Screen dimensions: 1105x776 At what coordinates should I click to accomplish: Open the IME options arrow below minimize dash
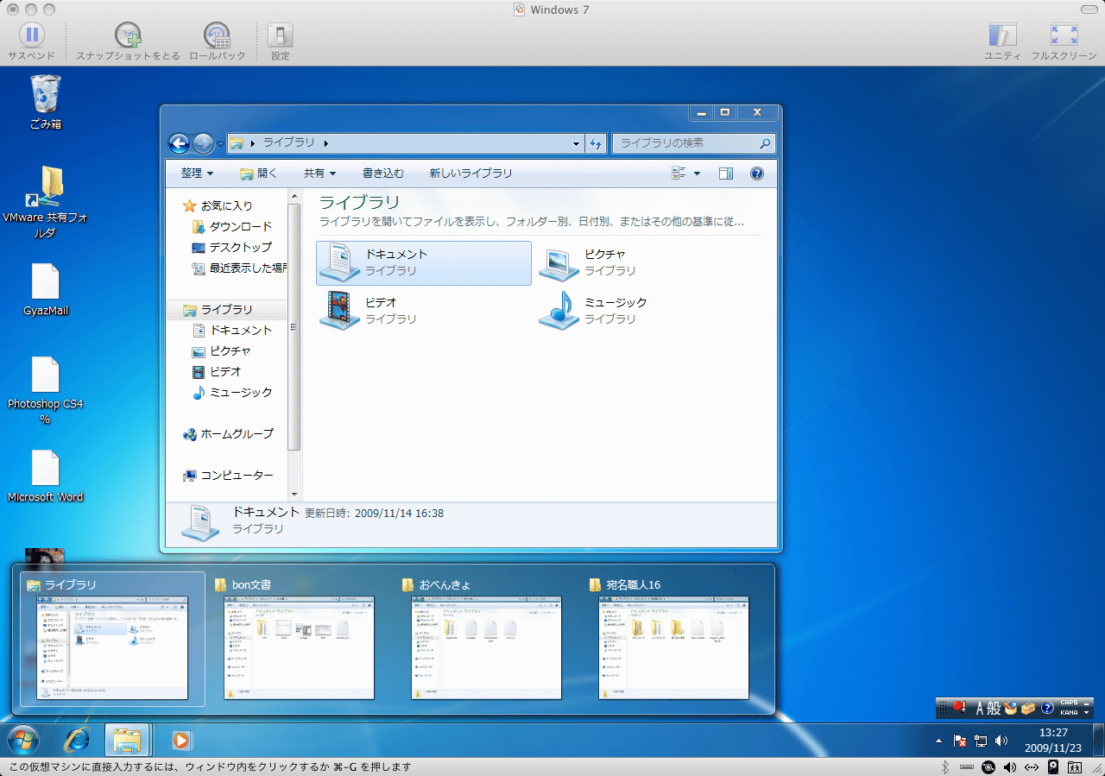click(x=1086, y=713)
